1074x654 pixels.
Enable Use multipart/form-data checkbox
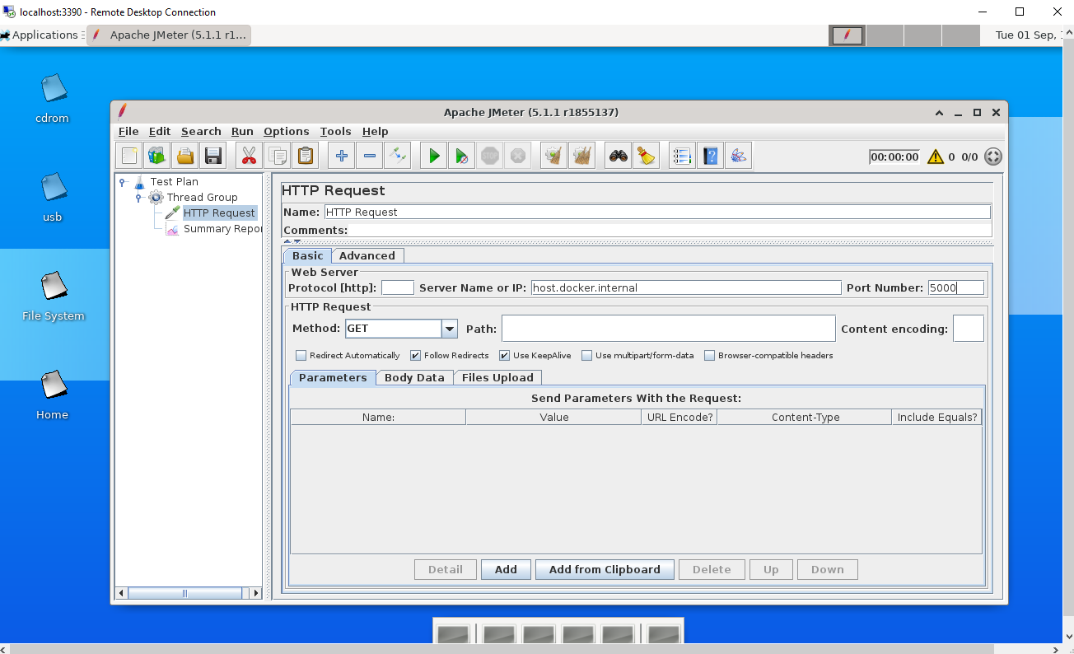pyautogui.click(x=586, y=356)
